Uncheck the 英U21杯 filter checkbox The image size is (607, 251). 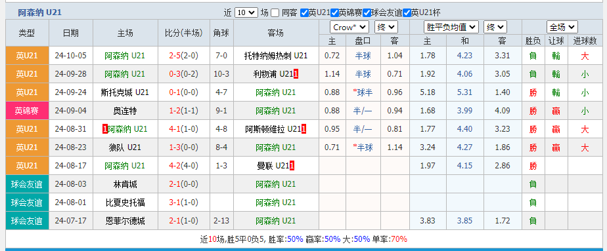pos(407,13)
